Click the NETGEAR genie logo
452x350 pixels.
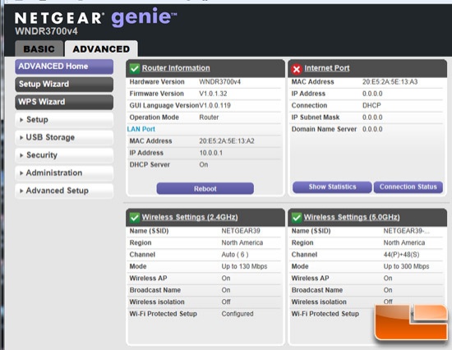pos(95,17)
